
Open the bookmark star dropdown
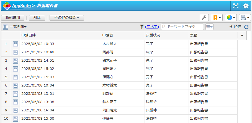pos(217,18)
